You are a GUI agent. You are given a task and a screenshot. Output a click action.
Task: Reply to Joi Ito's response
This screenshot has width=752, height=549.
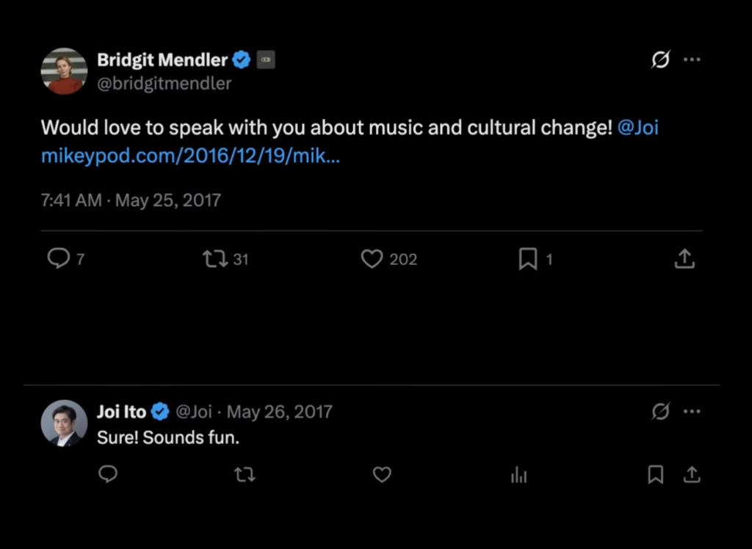tap(108, 475)
